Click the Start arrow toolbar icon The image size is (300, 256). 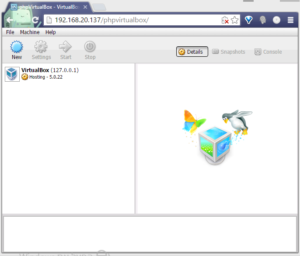pyautogui.click(x=65, y=46)
